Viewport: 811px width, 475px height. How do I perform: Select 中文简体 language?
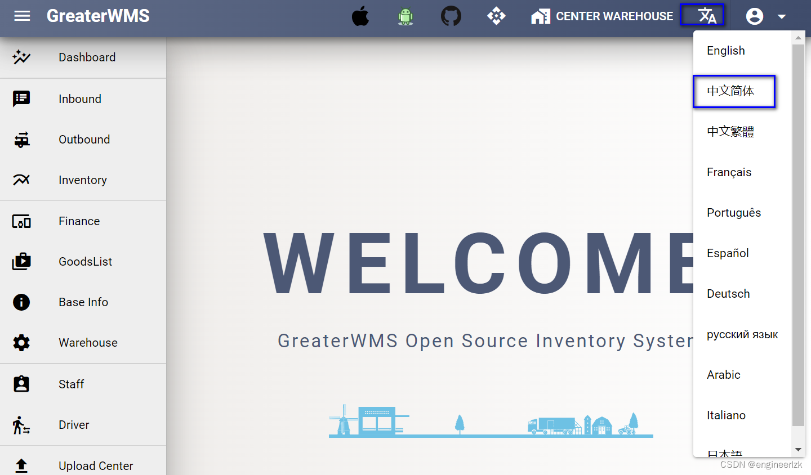[742, 91]
